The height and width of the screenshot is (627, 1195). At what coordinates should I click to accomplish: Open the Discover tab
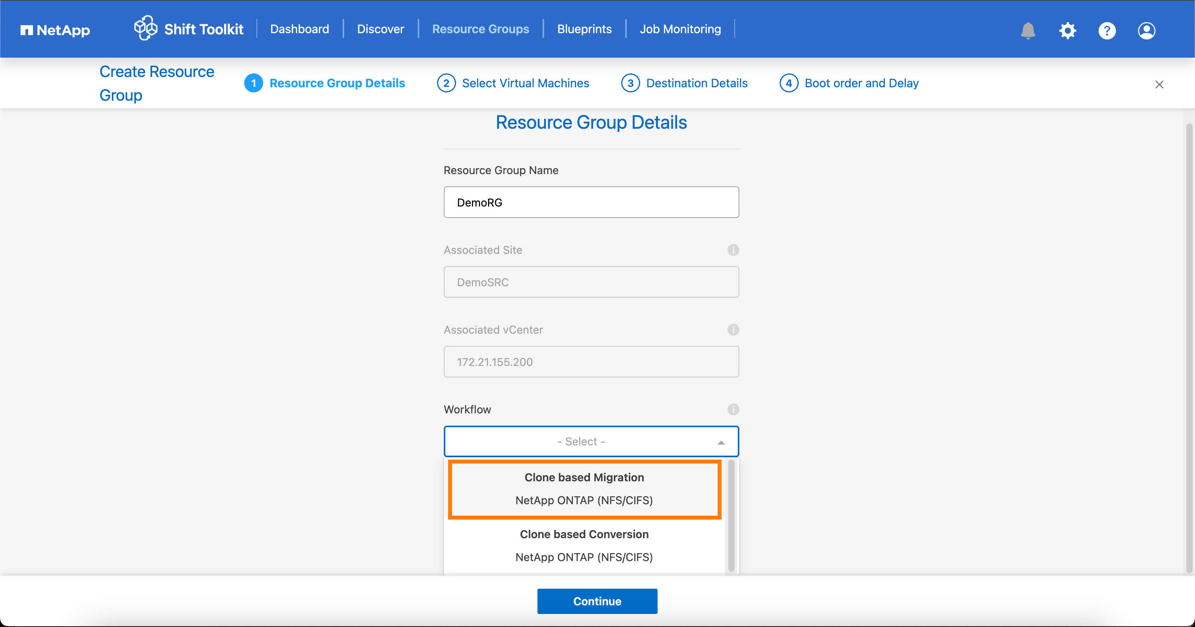tap(381, 29)
